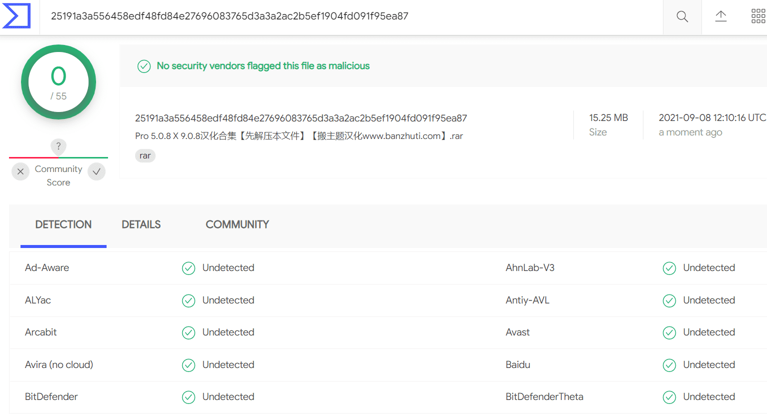Switch to the DETAILS tab
Image resolution: width=767 pixels, height=414 pixels.
coord(141,224)
